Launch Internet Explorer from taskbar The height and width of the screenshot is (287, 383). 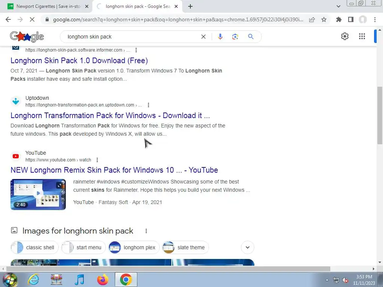[33, 280]
